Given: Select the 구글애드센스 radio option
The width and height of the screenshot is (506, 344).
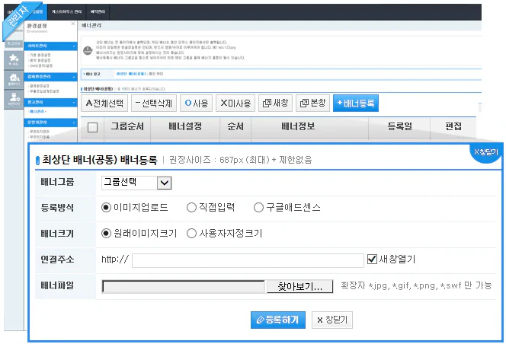Looking at the screenshot, I should [x=258, y=207].
